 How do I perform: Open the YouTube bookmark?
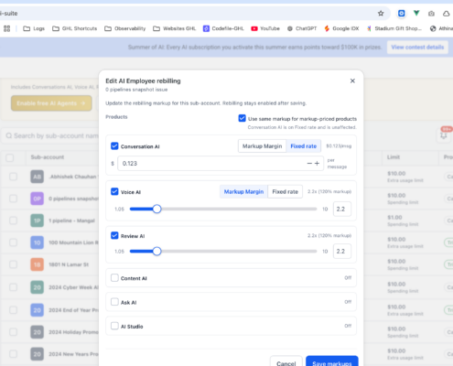coord(265,28)
